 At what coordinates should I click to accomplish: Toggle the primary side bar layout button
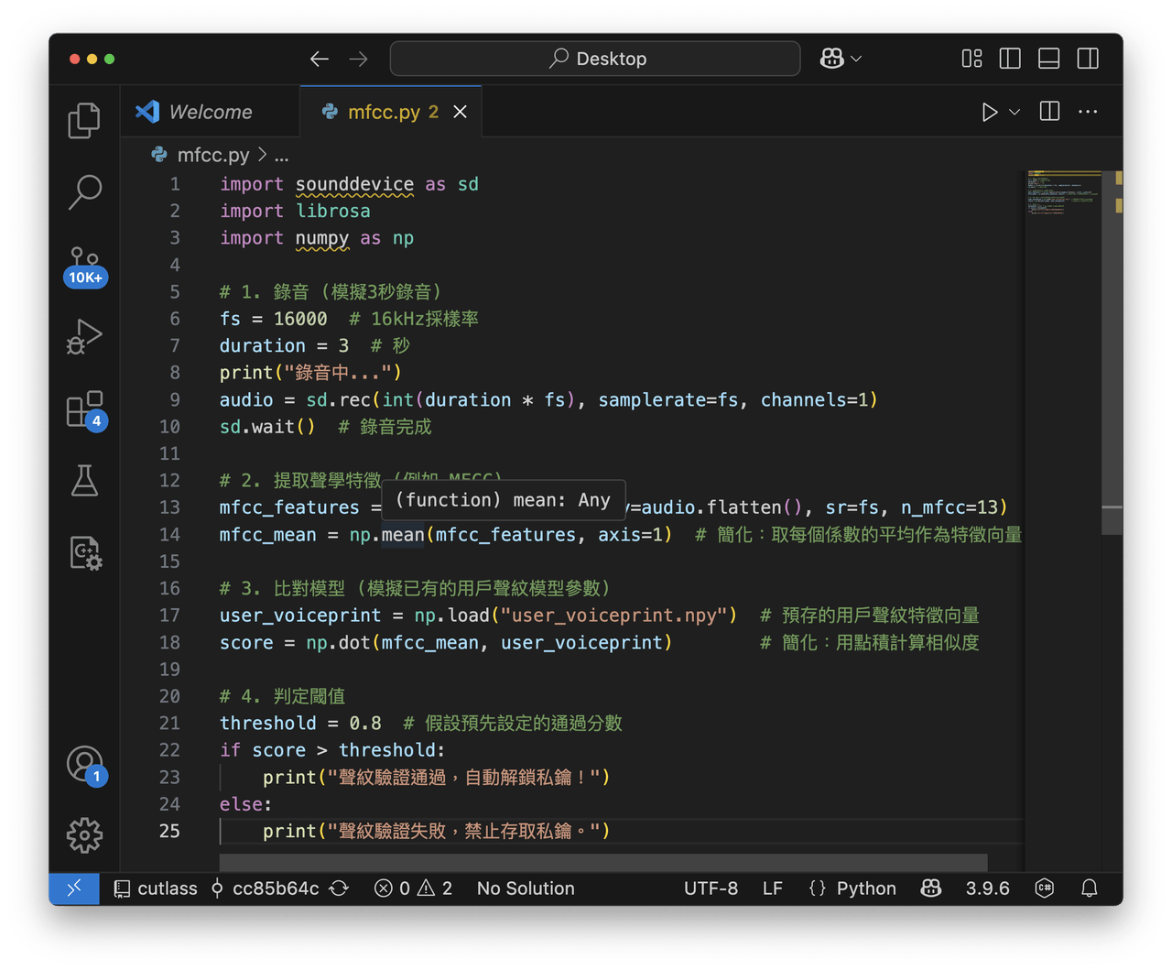pos(1010,59)
